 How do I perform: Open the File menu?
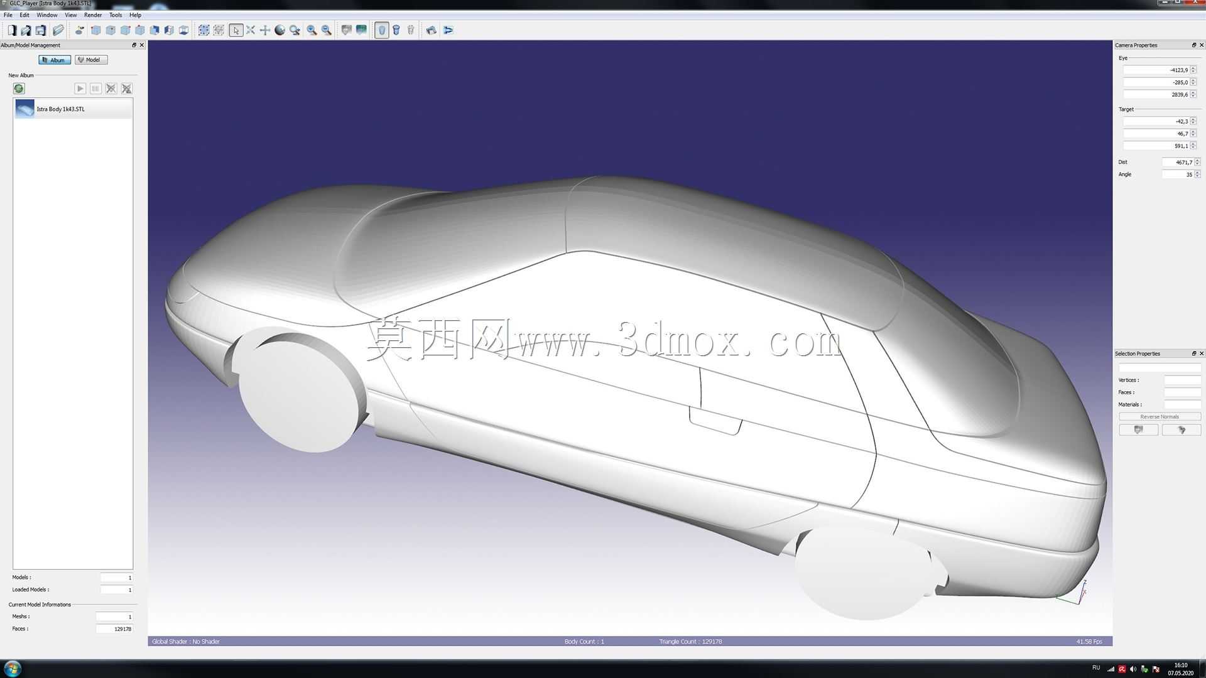coord(8,15)
